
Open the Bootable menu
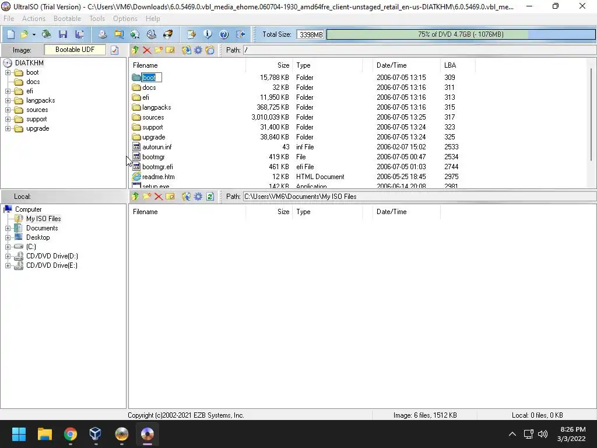(68, 19)
